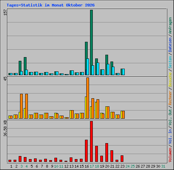This screenshot has height=170, width=174.
Task: Click day 20 on the x-axis
Action: (107, 166)
